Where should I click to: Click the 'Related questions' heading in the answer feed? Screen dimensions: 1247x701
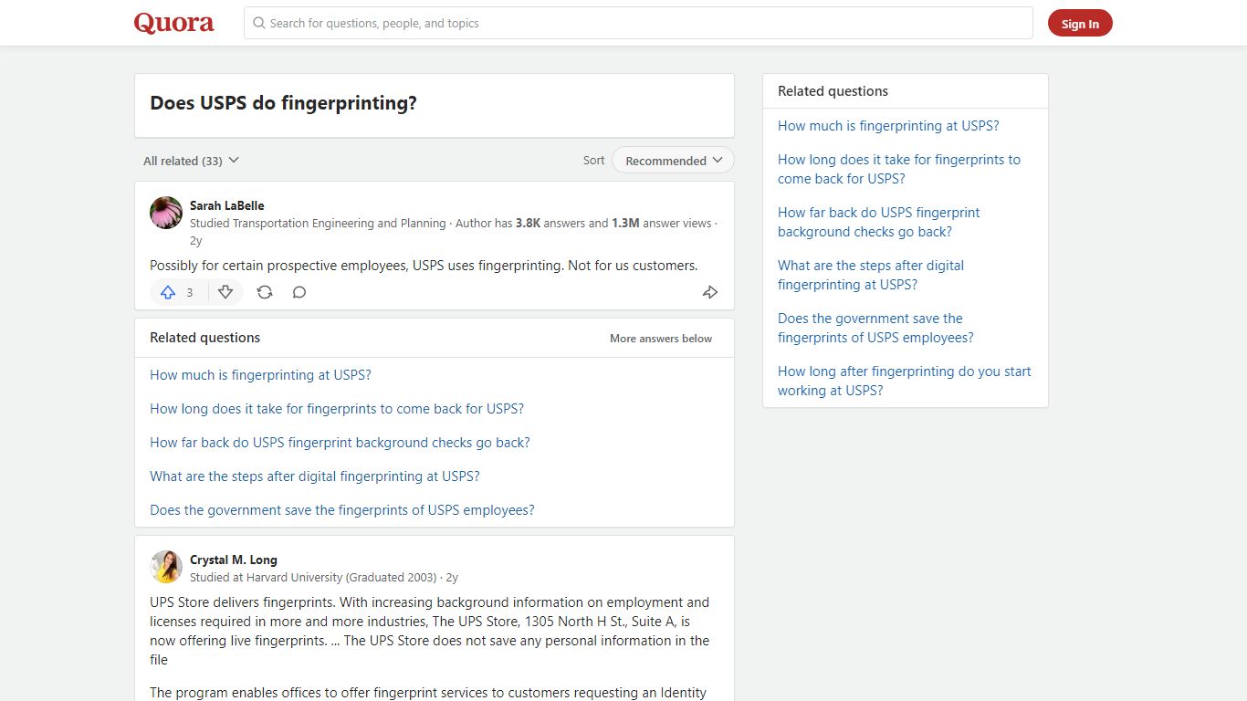[204, 338]
